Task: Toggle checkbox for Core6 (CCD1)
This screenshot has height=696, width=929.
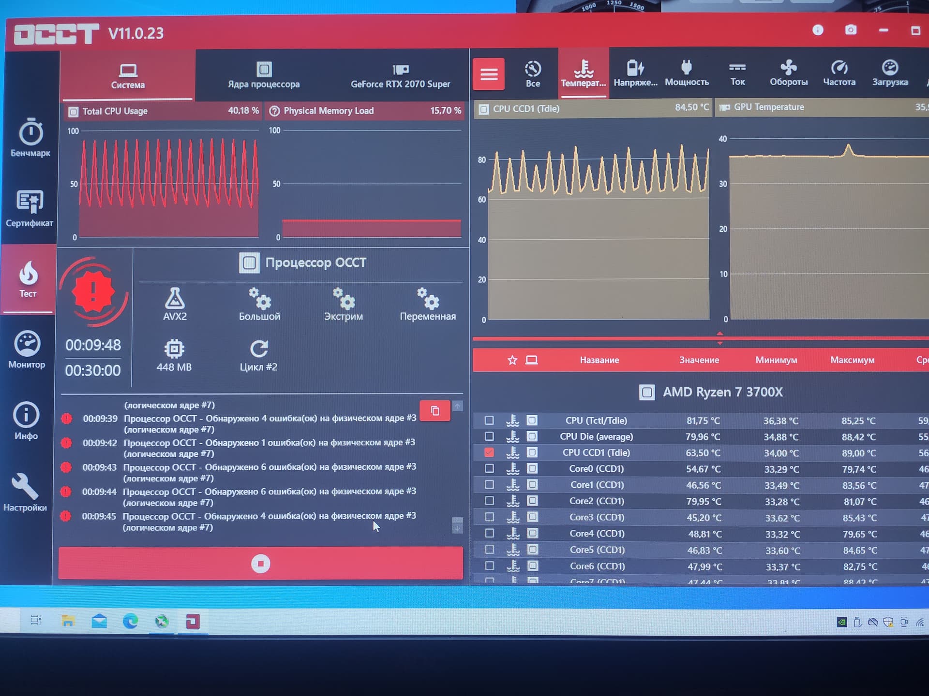Action: point(489,565)
